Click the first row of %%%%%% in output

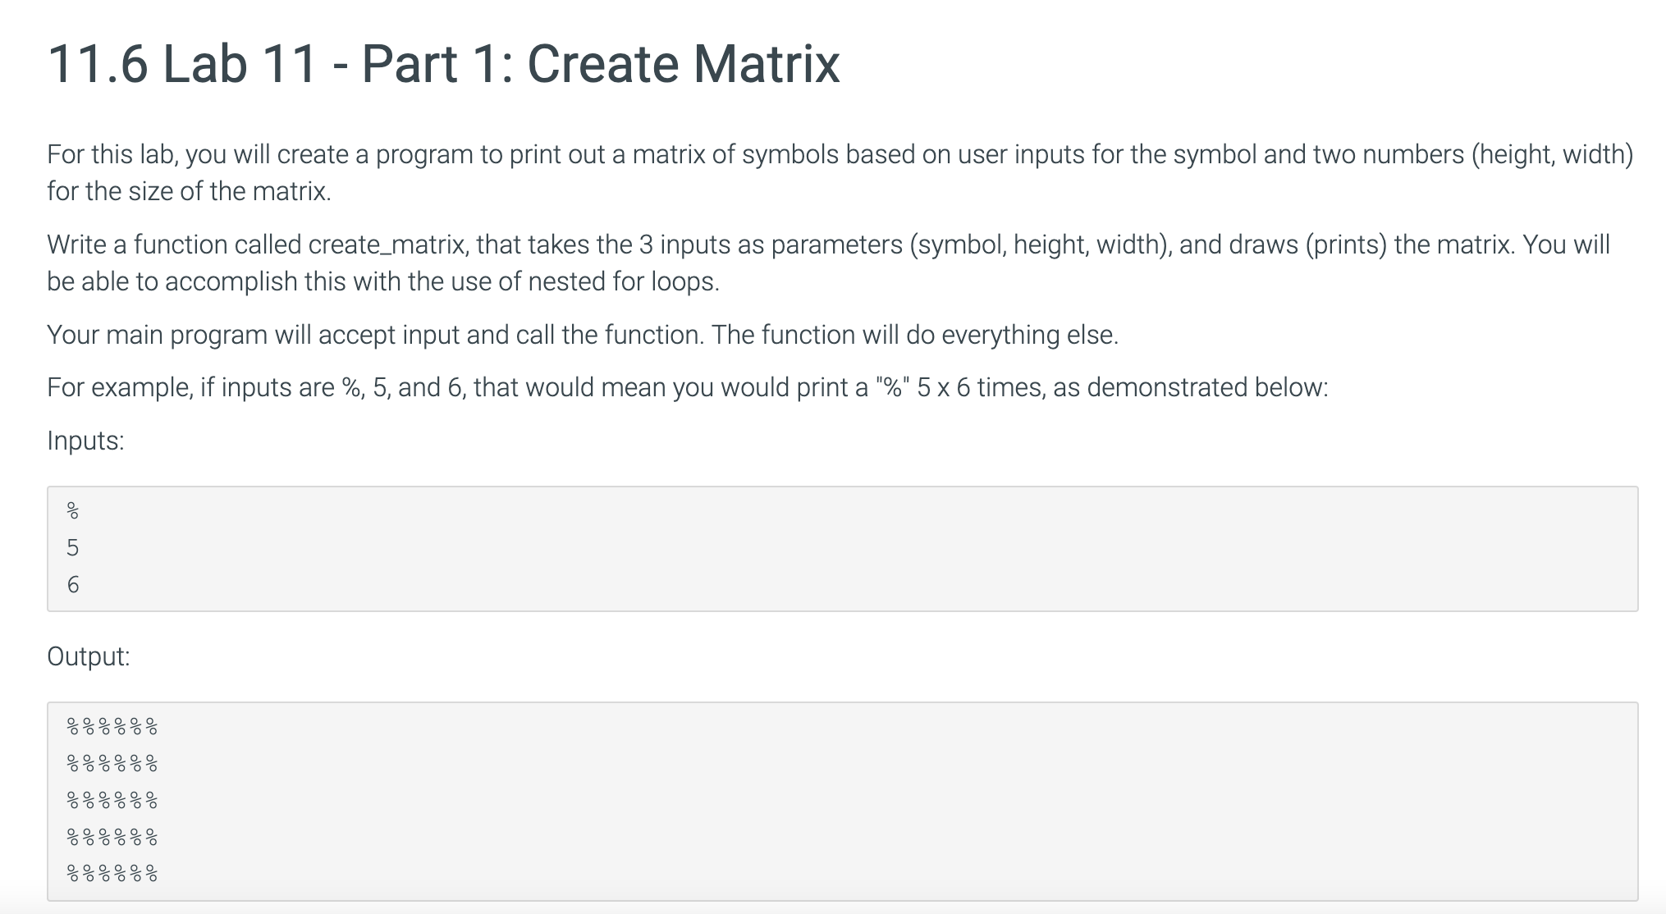tap(112, 726)
